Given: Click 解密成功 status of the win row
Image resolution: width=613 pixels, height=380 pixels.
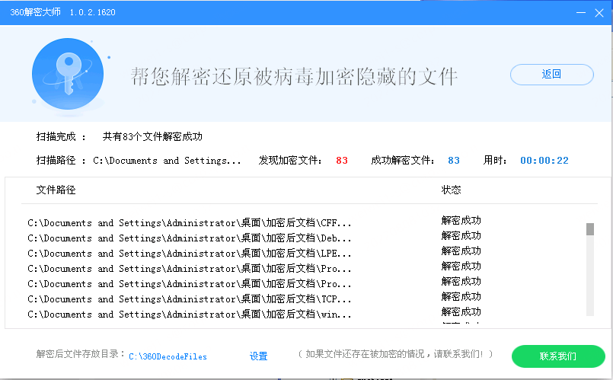Looking at the screenshot, I should 461,312.
